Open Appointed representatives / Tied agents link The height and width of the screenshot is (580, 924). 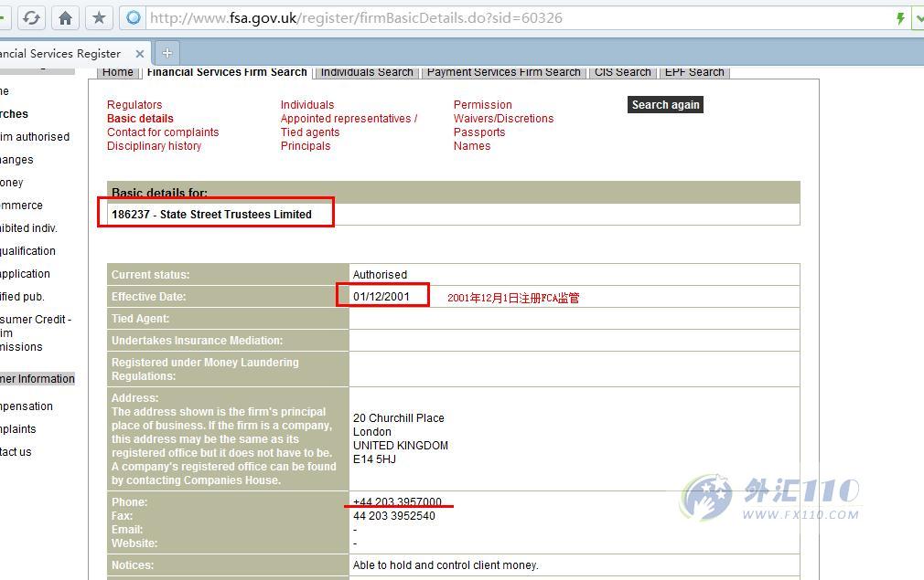(349, 125)
